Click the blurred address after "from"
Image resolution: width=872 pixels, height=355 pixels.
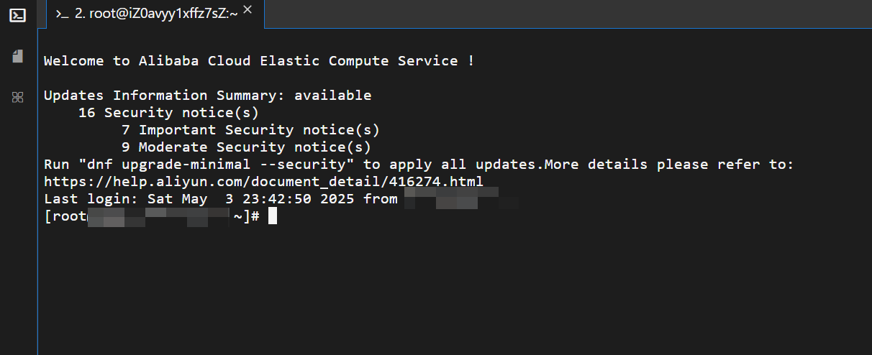tap(460, 198)
